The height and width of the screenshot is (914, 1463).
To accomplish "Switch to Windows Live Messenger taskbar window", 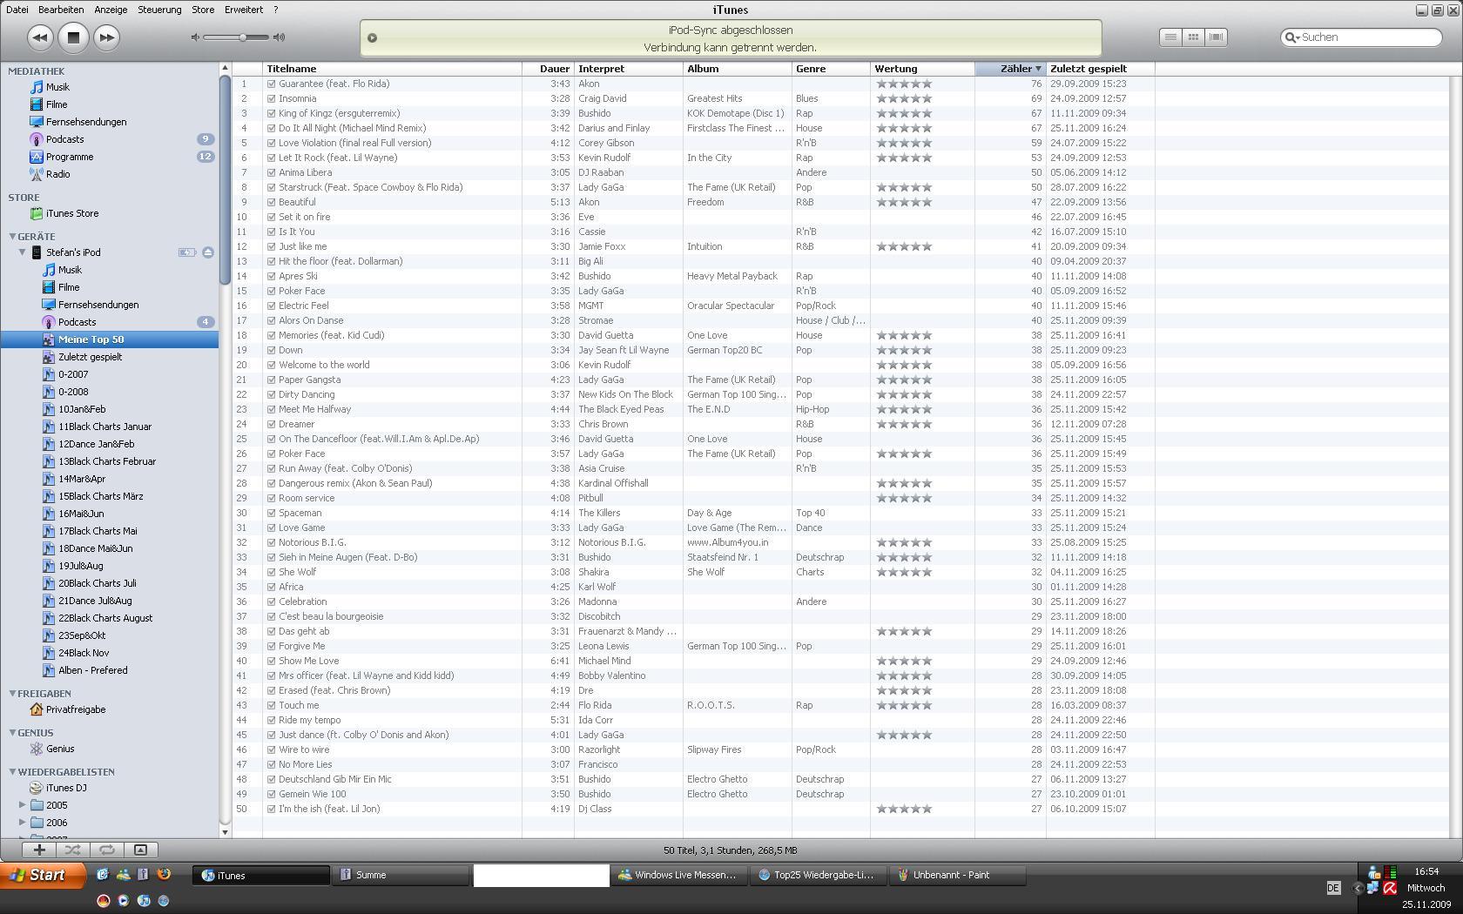I will [x=678, y=875].
